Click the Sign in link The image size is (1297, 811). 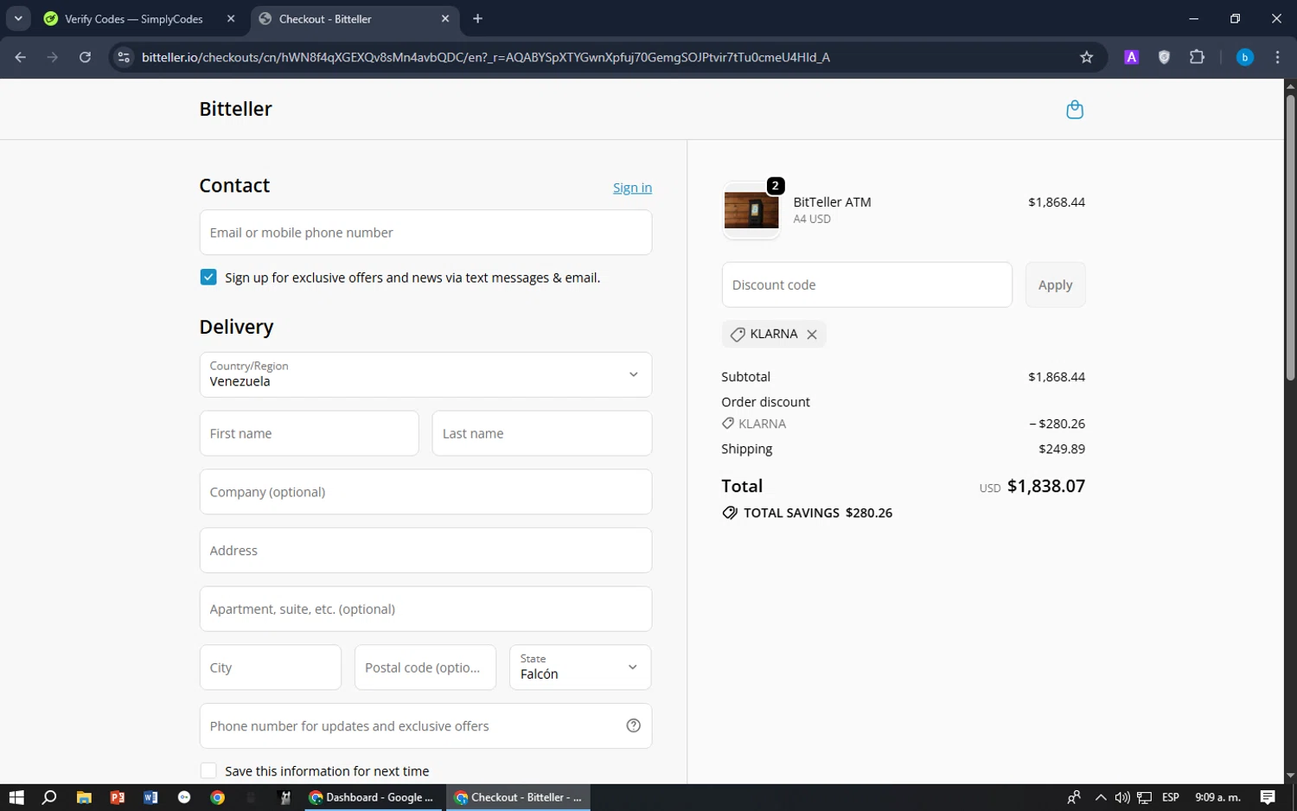[632, 188]
